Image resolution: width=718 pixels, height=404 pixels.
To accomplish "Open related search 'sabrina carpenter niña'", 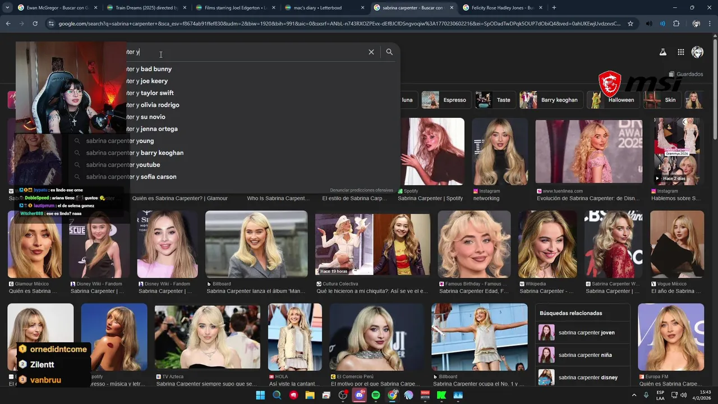I will tap(582, 355).
